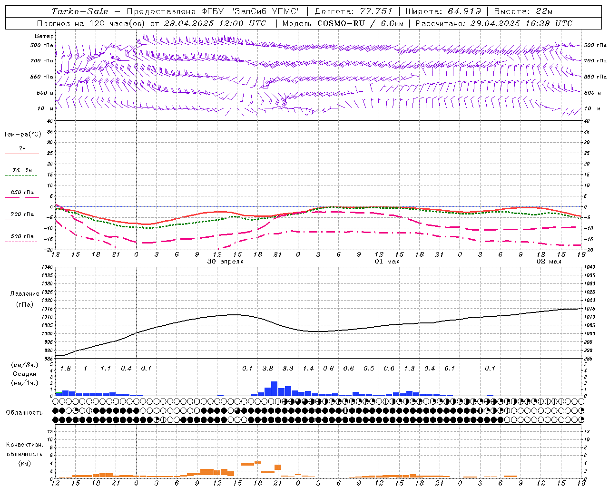Click the 'Высота: 22м' header field
609x487 pixels.
click(523, 11)
